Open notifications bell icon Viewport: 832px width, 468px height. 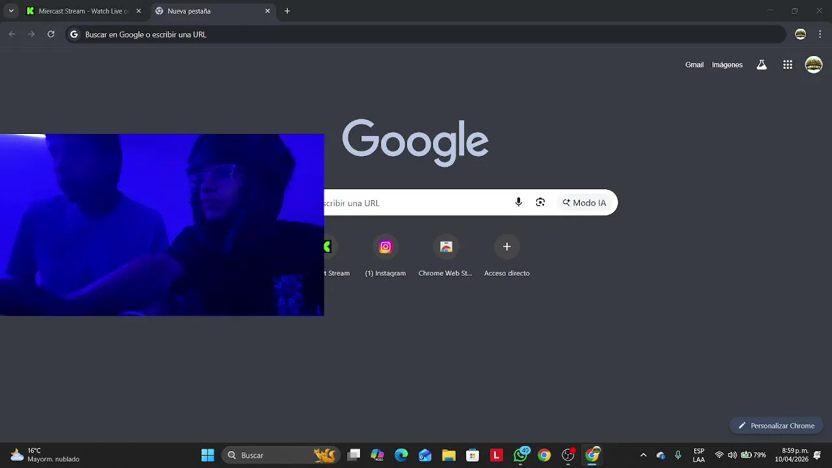click(x=817, y=455)
